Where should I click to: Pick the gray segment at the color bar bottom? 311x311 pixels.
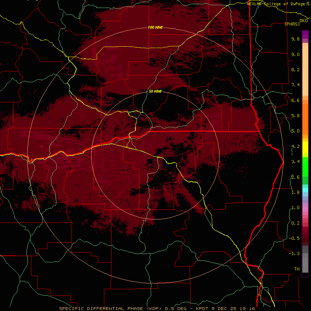[x=305, y=266]
